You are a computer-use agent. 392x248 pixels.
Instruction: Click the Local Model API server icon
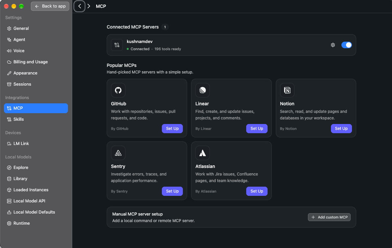pos(9,201)
